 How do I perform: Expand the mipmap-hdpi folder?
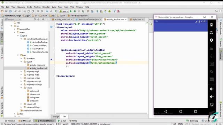pos(21,72)
